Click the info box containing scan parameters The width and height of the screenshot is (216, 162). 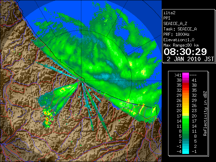188,36
